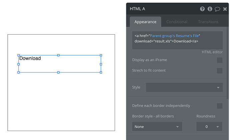Click the HTML A panel title
This screenshot has height=140, width=230.
tap(137, 9)
